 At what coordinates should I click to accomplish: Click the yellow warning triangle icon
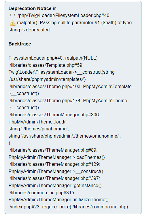[13, 23]
